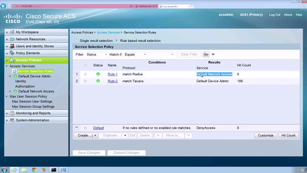
Task: Open the Create button dropdown arrow
Action: (x=95, y=136)
